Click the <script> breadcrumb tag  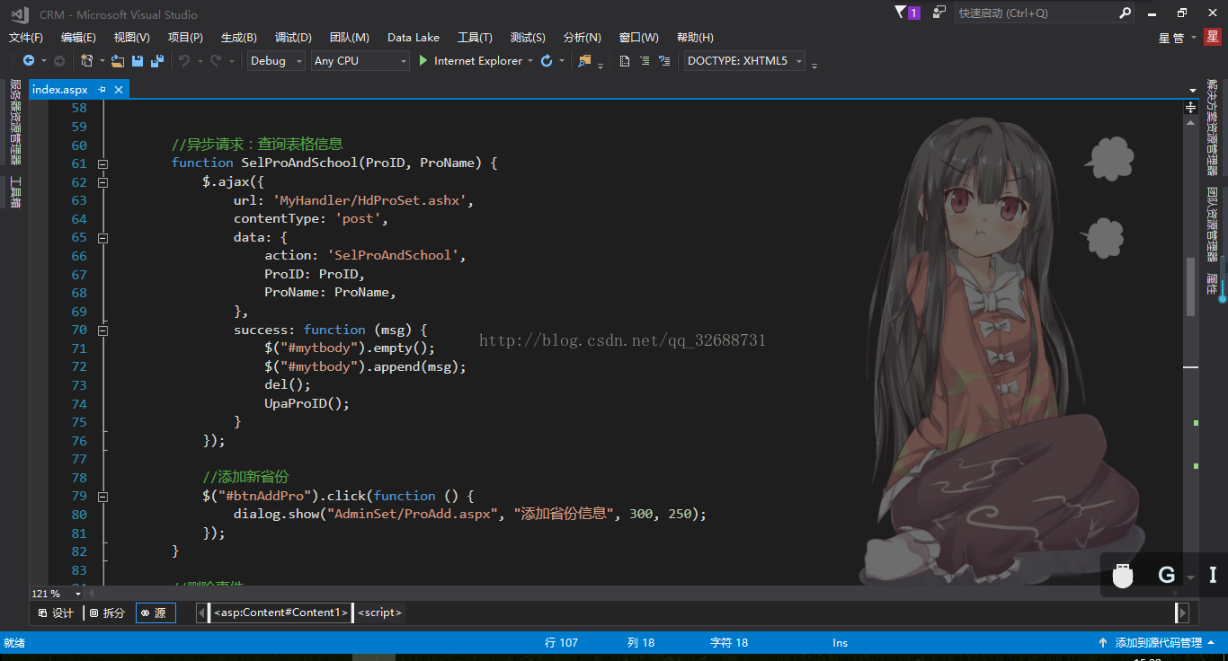[379, 613]
